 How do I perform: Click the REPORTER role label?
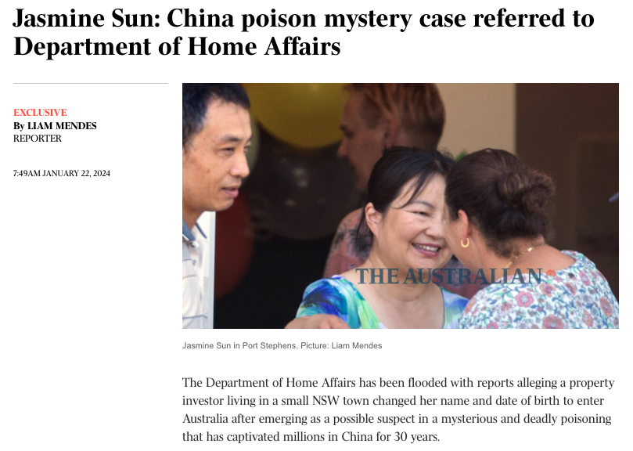[37, 139]
